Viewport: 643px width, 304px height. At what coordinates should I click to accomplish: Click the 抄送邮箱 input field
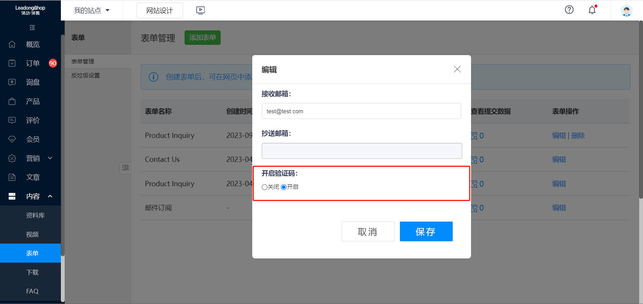point(361,151)
